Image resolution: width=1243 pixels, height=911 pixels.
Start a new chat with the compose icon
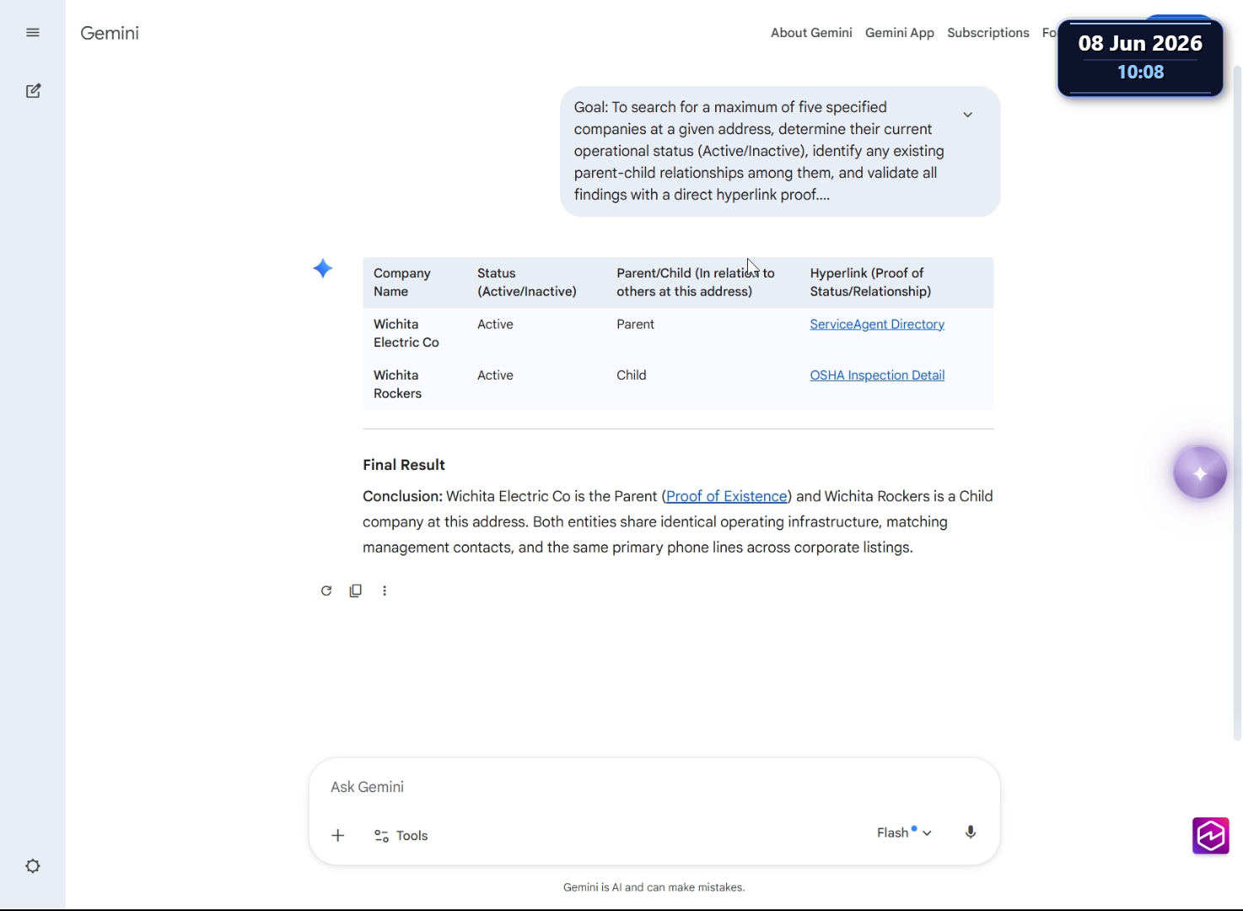(x=33, y=91)
